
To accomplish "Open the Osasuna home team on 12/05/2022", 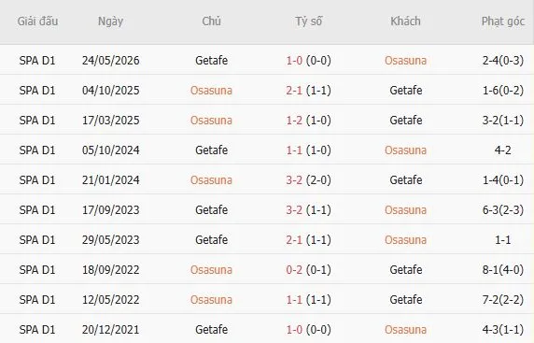I will (x=211, y=300).
